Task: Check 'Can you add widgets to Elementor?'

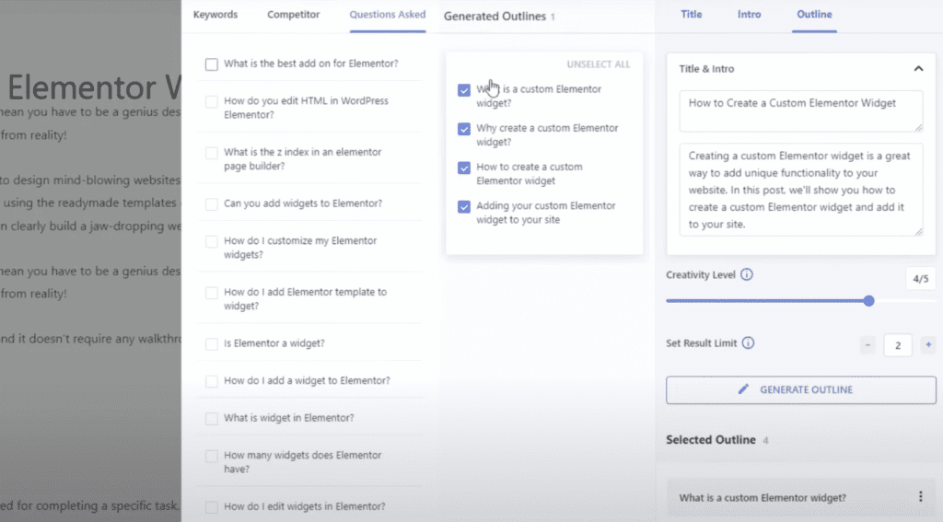Action: pyautogui.click(x=211, y=204)
